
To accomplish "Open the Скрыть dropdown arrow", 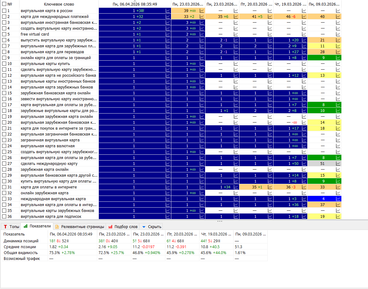I will coord(144,227).
